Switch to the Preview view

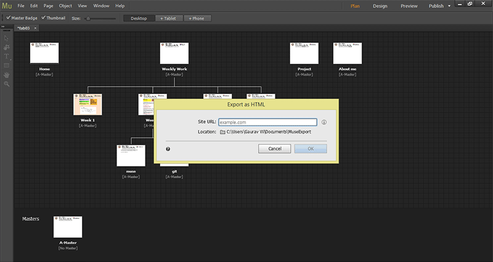click(409, 6)
